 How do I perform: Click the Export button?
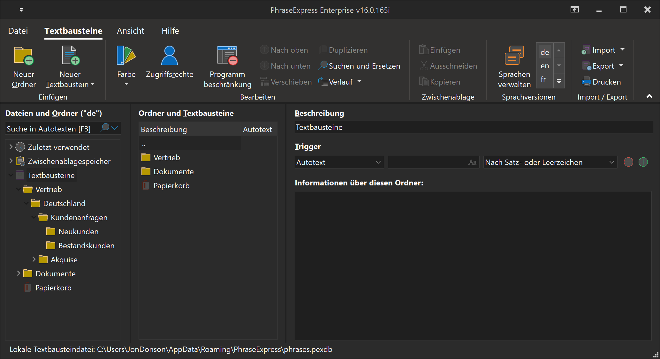[x=598, y=66]
